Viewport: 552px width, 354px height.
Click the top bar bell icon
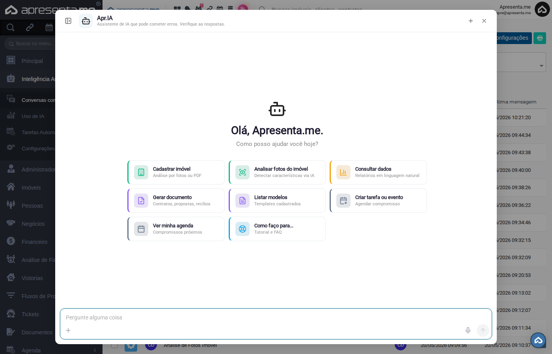click(188, 8)
